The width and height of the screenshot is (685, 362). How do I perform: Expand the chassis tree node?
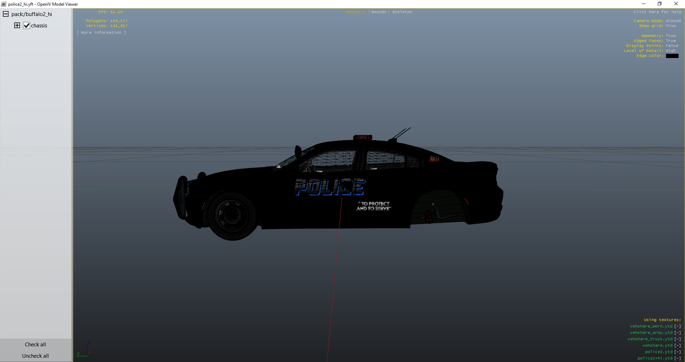click(x=17, y=25)
